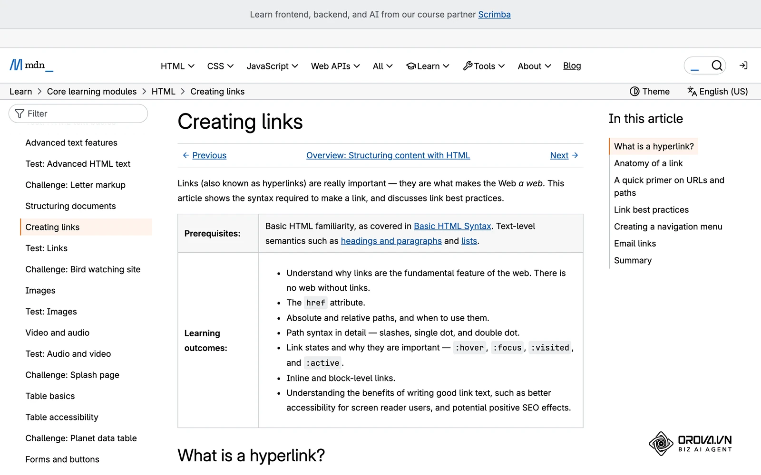Click the Tools wrench icon
Image resolution: width=761 pixels, height=475 pixels.
(468, 66)
